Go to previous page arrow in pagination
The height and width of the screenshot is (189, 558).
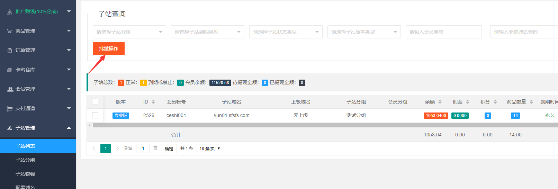tap(94, 148)
